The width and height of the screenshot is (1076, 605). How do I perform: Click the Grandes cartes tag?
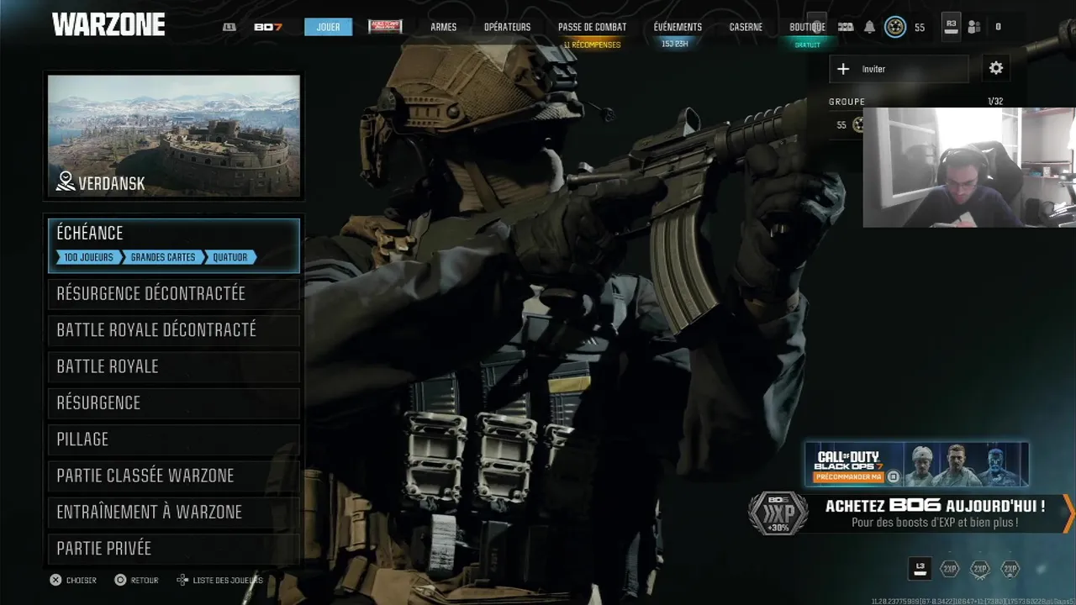[x=163, y=257]
